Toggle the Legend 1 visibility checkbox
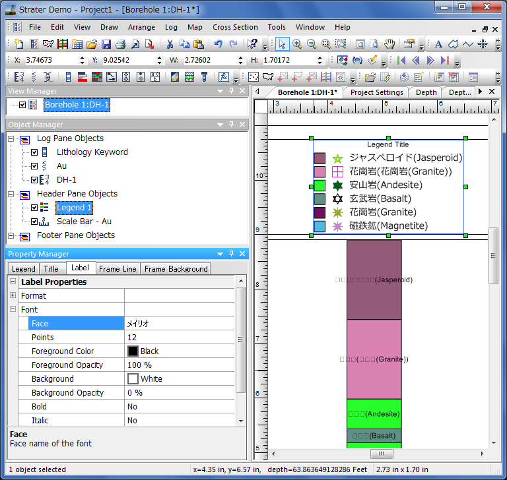Image resolution: width=507 pixels, height=480 pixels. [34, 208]
